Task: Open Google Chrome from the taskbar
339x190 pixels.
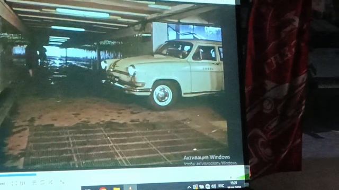Action: [x=103, y=188]
